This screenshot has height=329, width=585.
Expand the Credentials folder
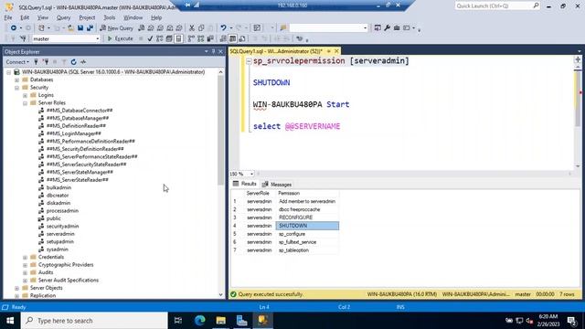point(25,258)
